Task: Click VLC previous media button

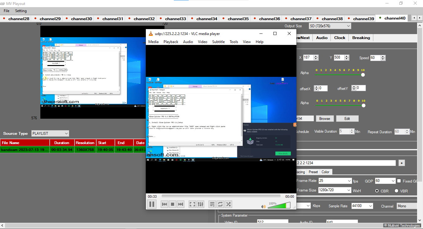Action: (x=164, y=204)
